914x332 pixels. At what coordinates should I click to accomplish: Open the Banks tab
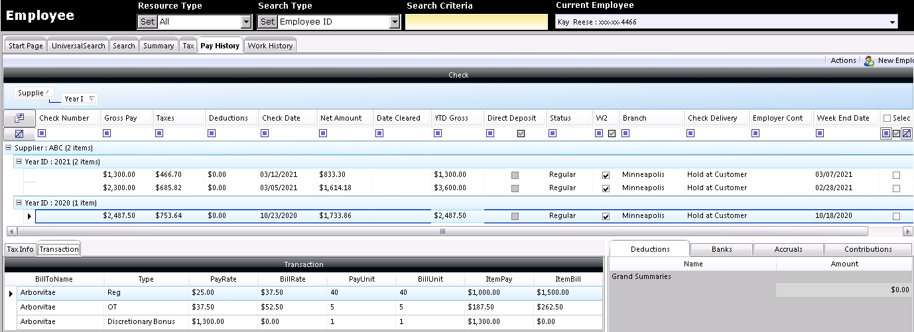(722, 249)
